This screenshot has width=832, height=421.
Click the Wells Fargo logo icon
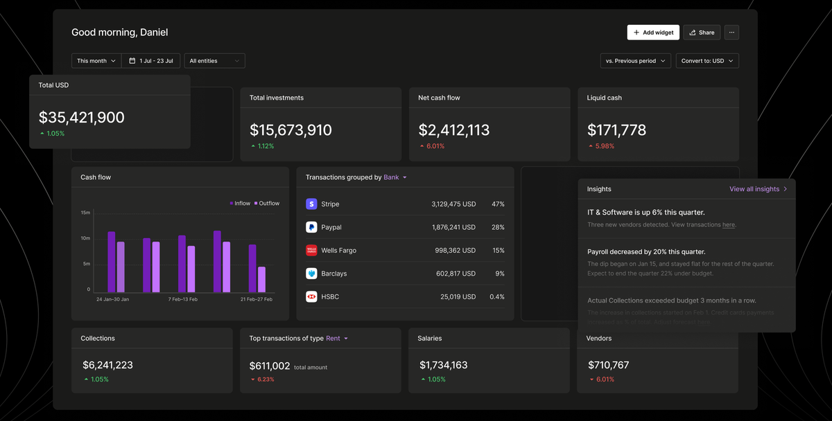tap(311, 250)
